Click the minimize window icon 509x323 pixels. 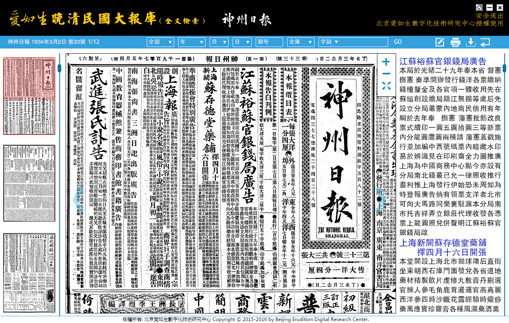coord(489,7)
